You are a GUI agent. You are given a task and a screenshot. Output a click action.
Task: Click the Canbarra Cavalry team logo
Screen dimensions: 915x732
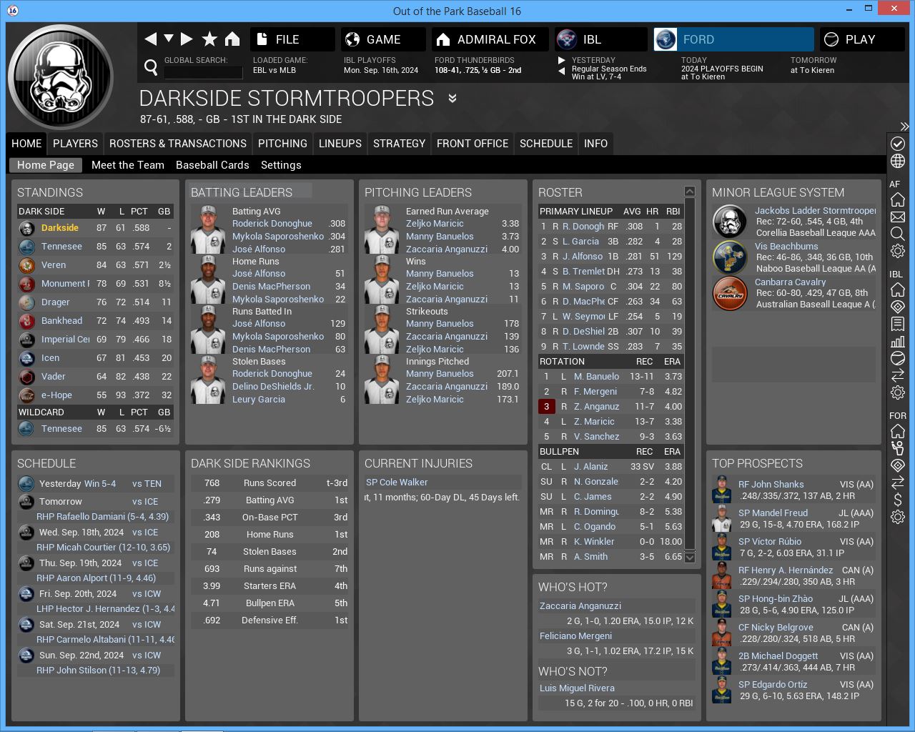coord(730,293)
